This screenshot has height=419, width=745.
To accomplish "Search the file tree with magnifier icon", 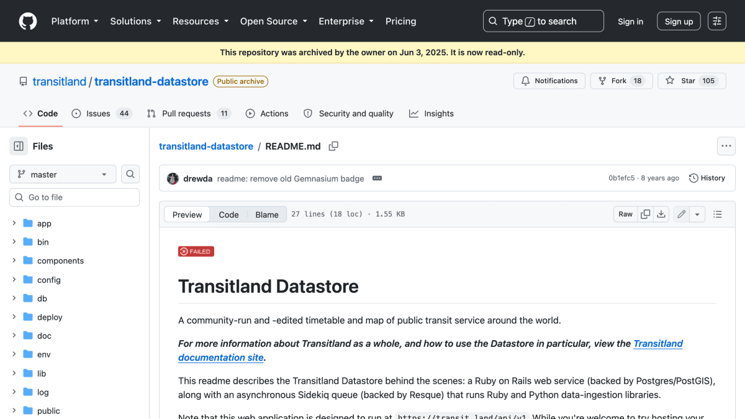I will tap(130, 174).
